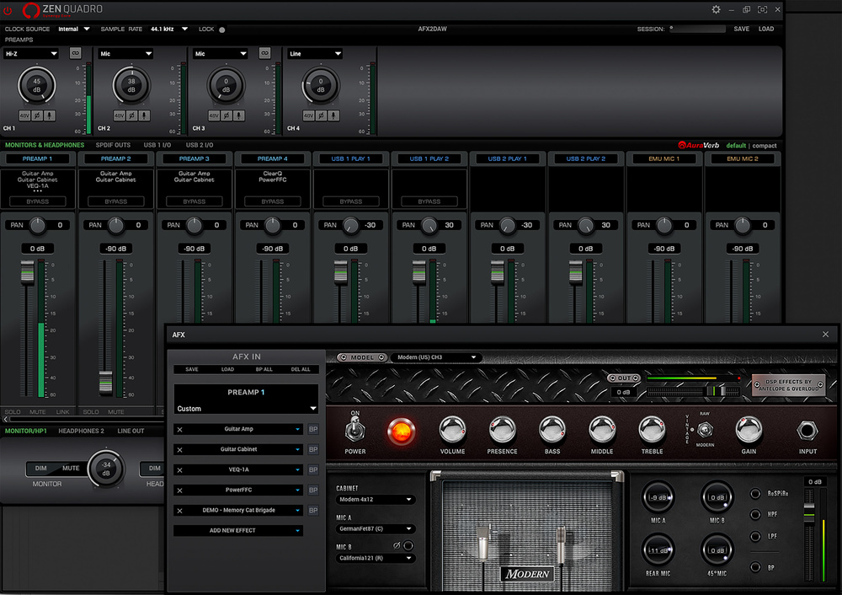Enable the HPF toggle in cabinet section
Image resolution: width=842 pixels, height=595 pixels.
point(755,515)
